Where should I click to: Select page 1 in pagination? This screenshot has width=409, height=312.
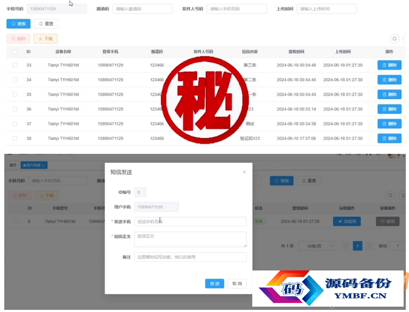(357, 246)
